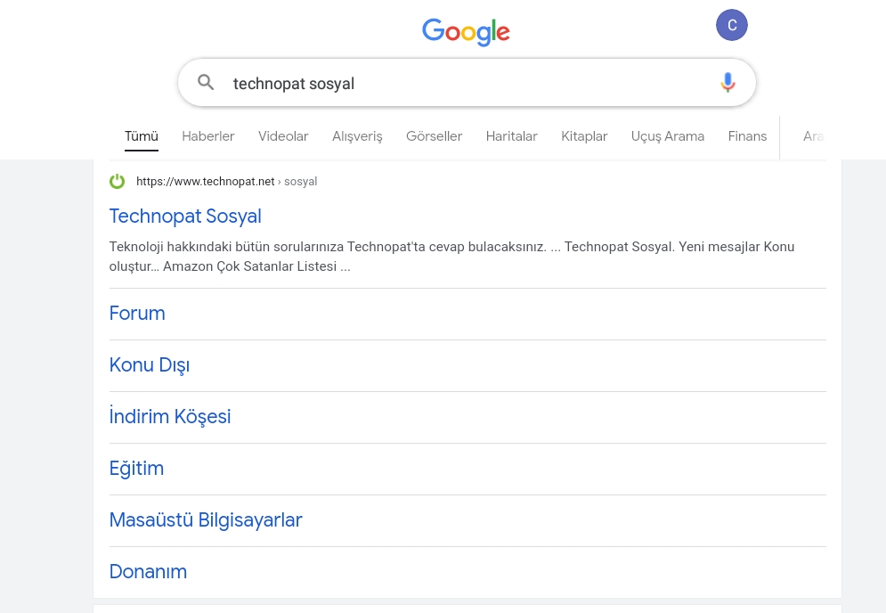Open the Finans tab

pos(747,136)
